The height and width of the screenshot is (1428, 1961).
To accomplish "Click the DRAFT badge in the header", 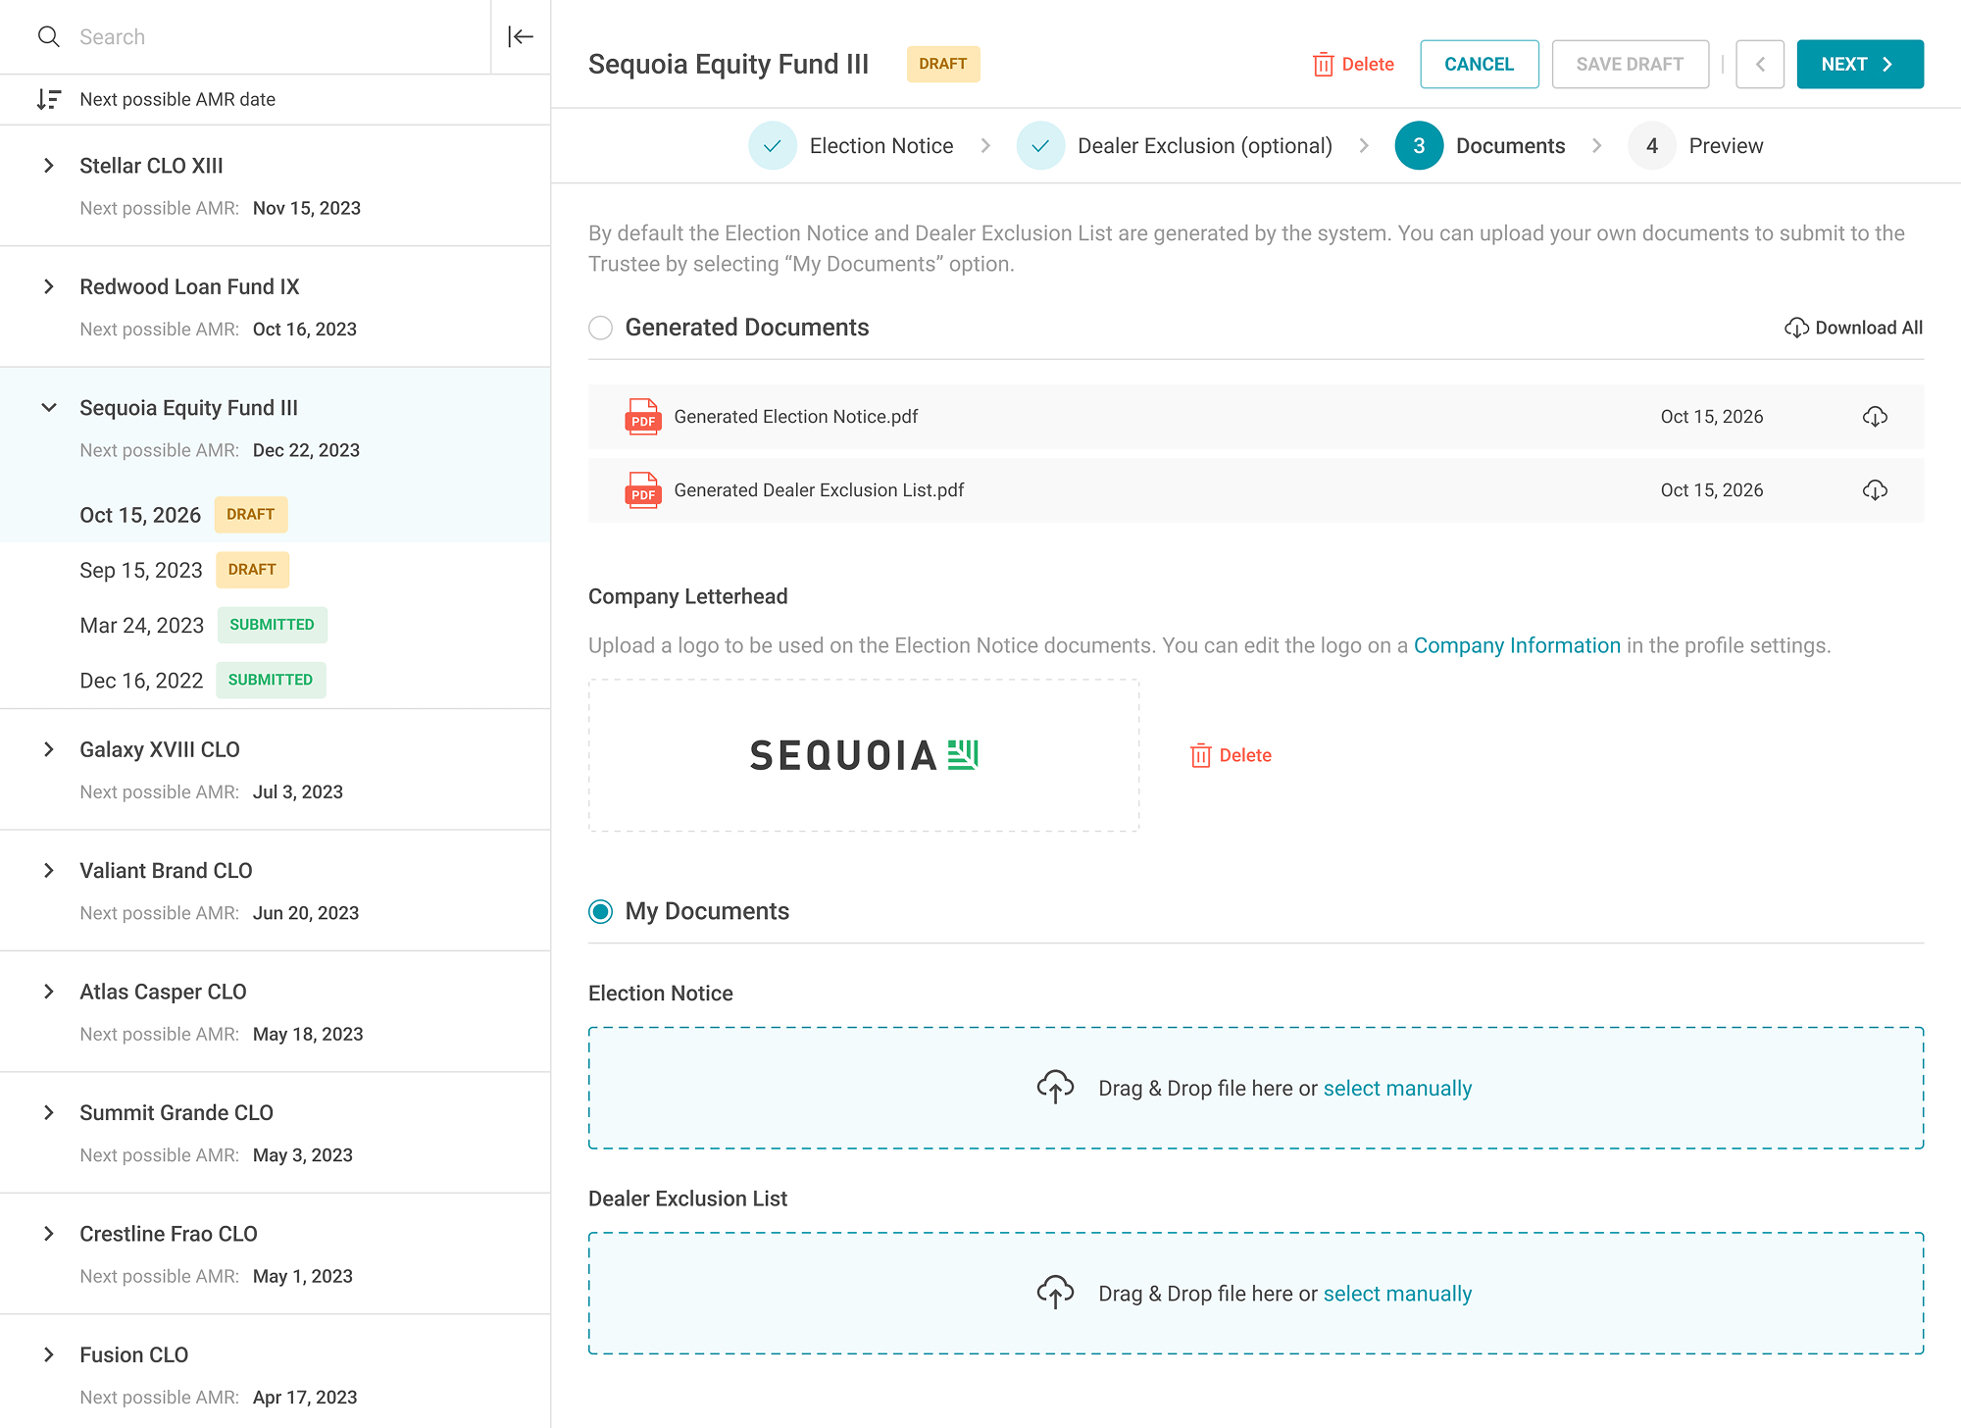I will pyautogui.click(x=943, y=65).
